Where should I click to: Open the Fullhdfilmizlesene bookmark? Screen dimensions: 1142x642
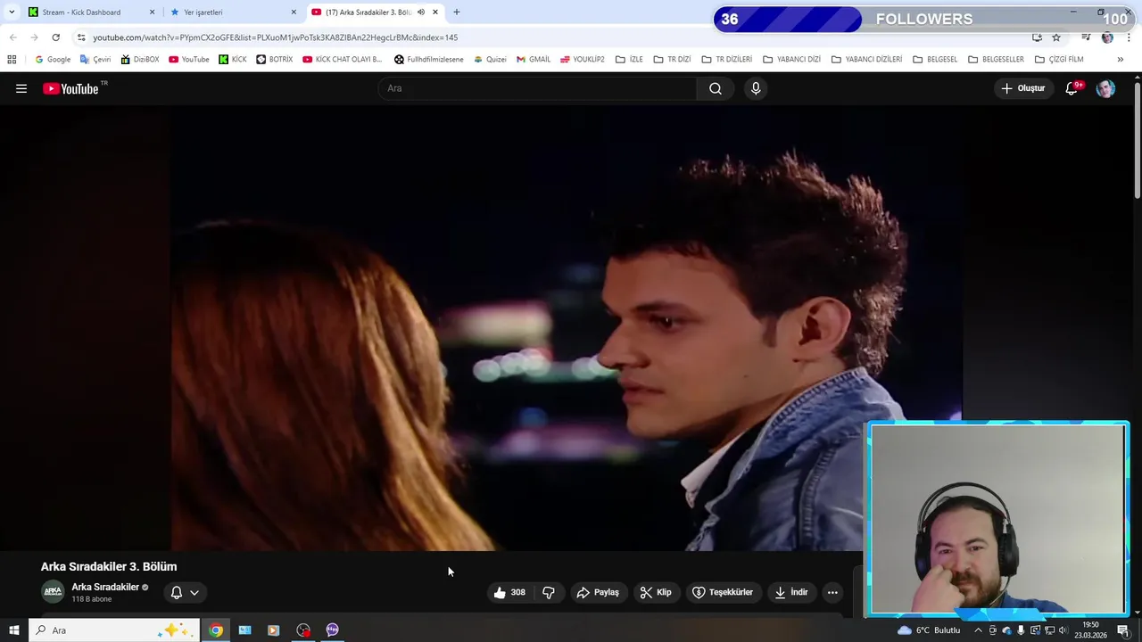point(428,59)
